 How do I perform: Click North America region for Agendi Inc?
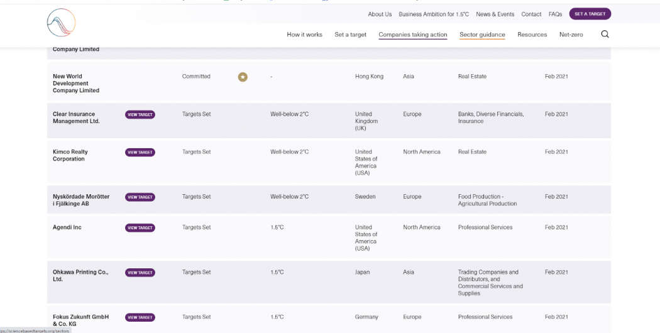click(421, 227)
